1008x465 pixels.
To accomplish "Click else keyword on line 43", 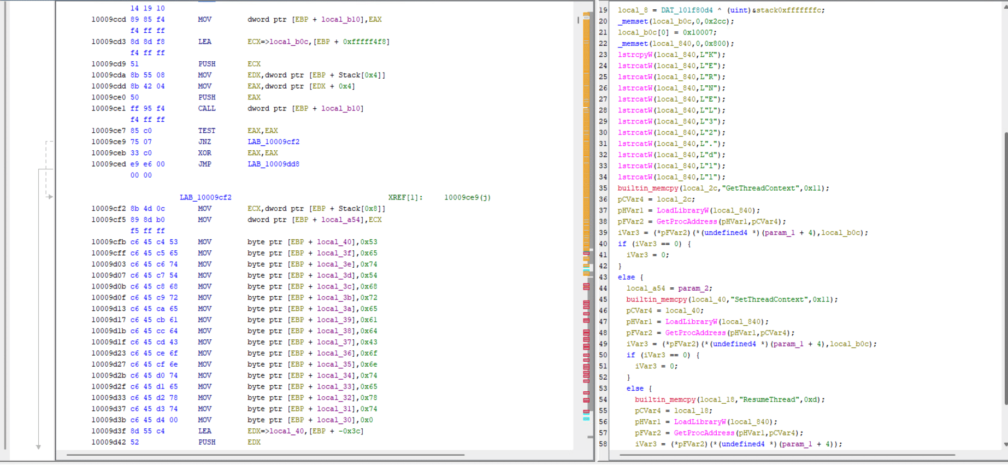I will pyautogui.click(x=626, y=277).
